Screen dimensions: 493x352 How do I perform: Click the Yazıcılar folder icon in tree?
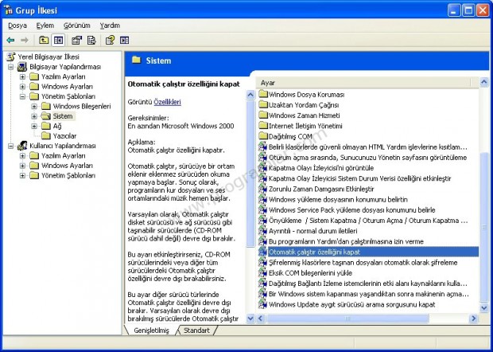(x=46, y=135)
